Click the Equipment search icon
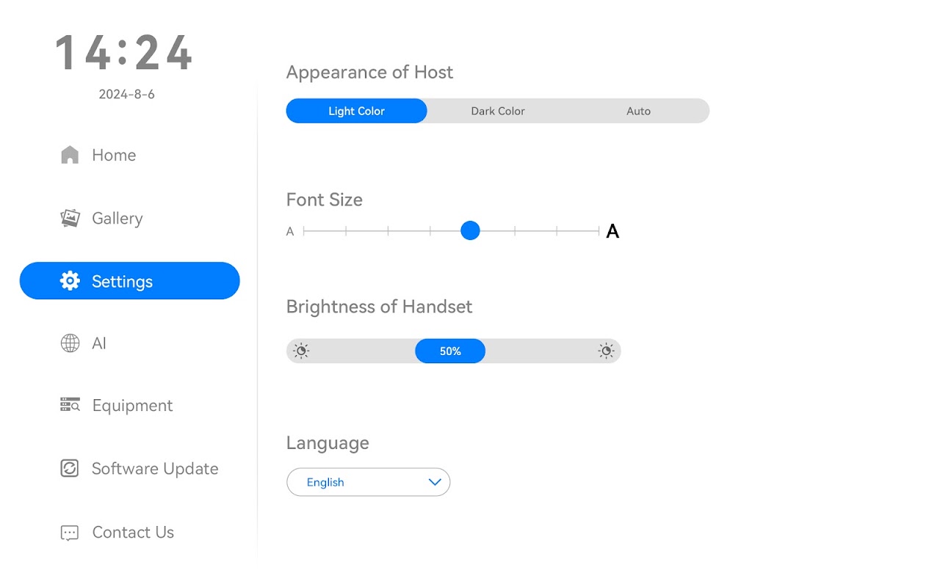Viewport: 940px width, 587px height. [x=70, y=405]
